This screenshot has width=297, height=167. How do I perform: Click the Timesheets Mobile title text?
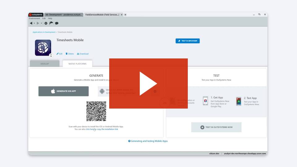click(x=70, y=40)
